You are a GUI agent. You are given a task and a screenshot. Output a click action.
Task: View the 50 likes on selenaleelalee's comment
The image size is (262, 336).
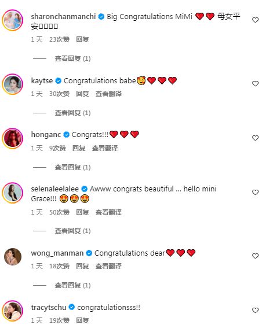click(59, 212)
